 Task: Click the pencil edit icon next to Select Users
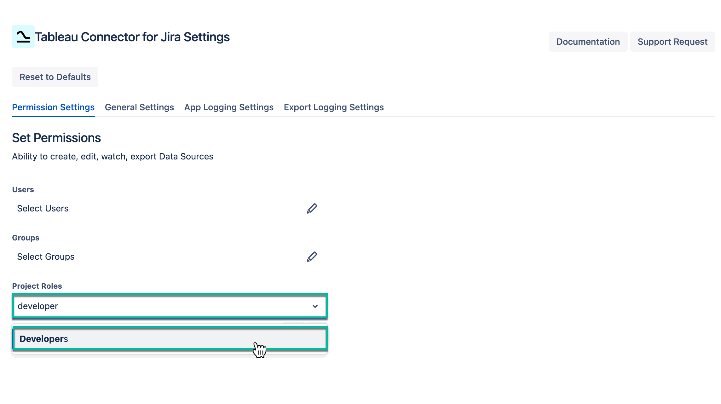point(312,208)
